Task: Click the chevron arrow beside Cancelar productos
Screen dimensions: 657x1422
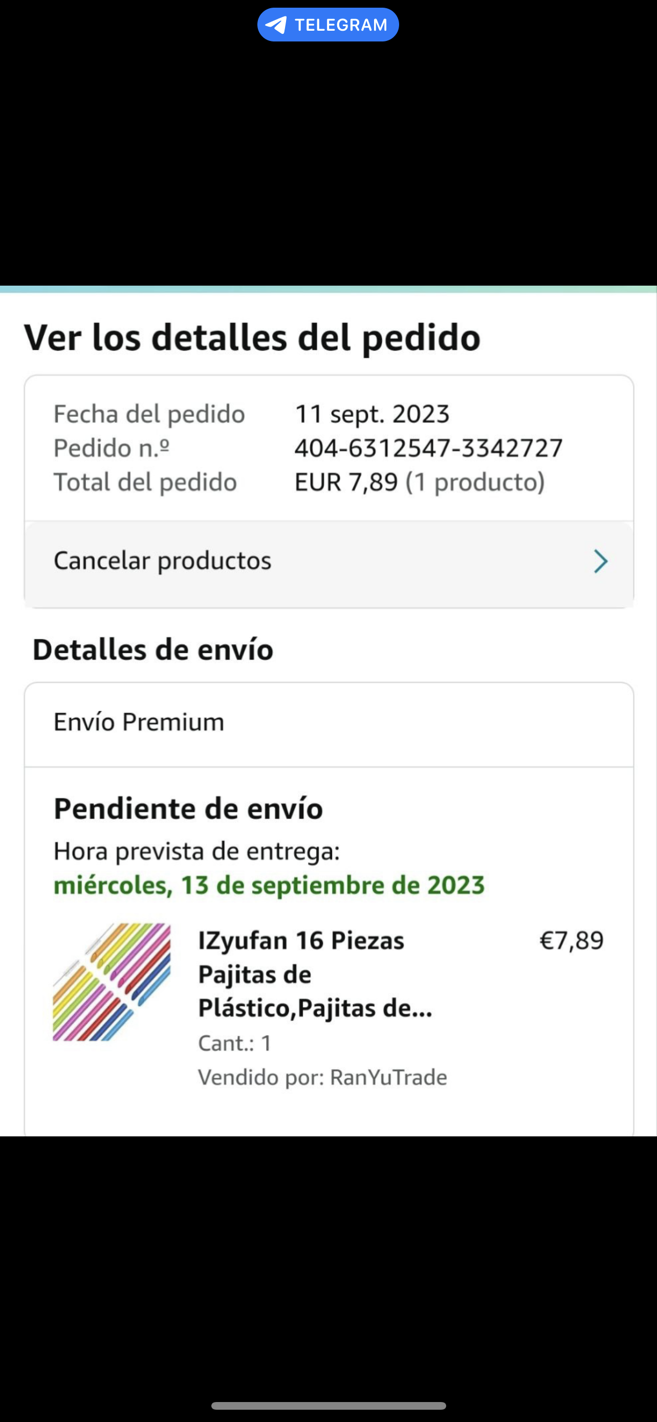Action: [600, 562]
